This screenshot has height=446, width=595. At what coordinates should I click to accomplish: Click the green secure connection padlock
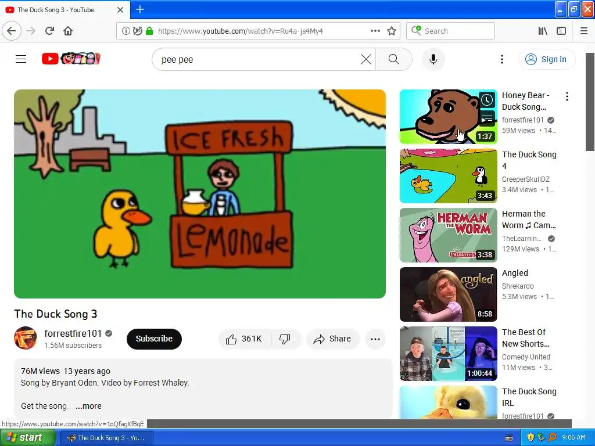[x=149, y=31]
